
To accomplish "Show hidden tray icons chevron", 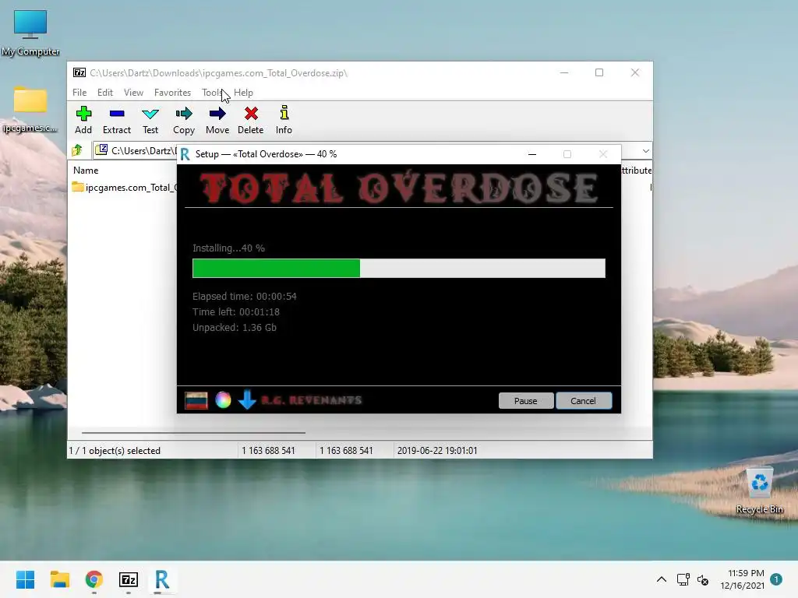I will tap(661, 579).
